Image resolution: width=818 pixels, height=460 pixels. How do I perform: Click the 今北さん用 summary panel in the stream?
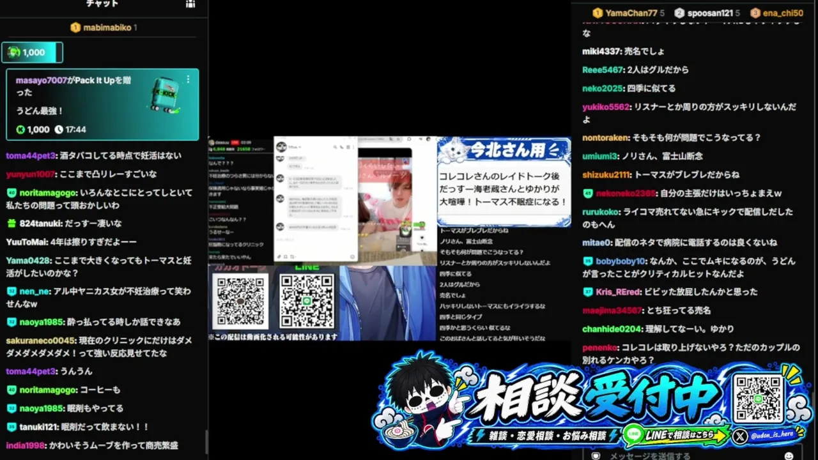click(x=504, y=182)
